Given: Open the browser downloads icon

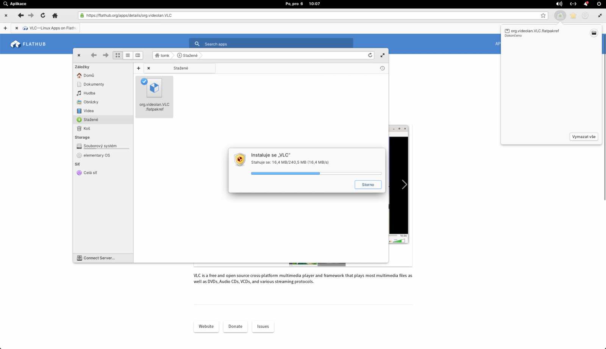Looking at the screenshot, I should pos(560,16).
